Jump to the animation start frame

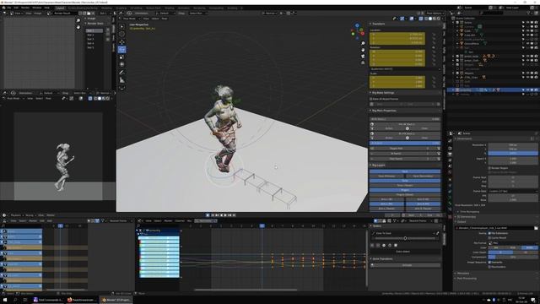213,215
